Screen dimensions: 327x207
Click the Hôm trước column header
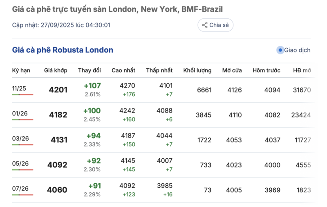(x=267, y=70)
